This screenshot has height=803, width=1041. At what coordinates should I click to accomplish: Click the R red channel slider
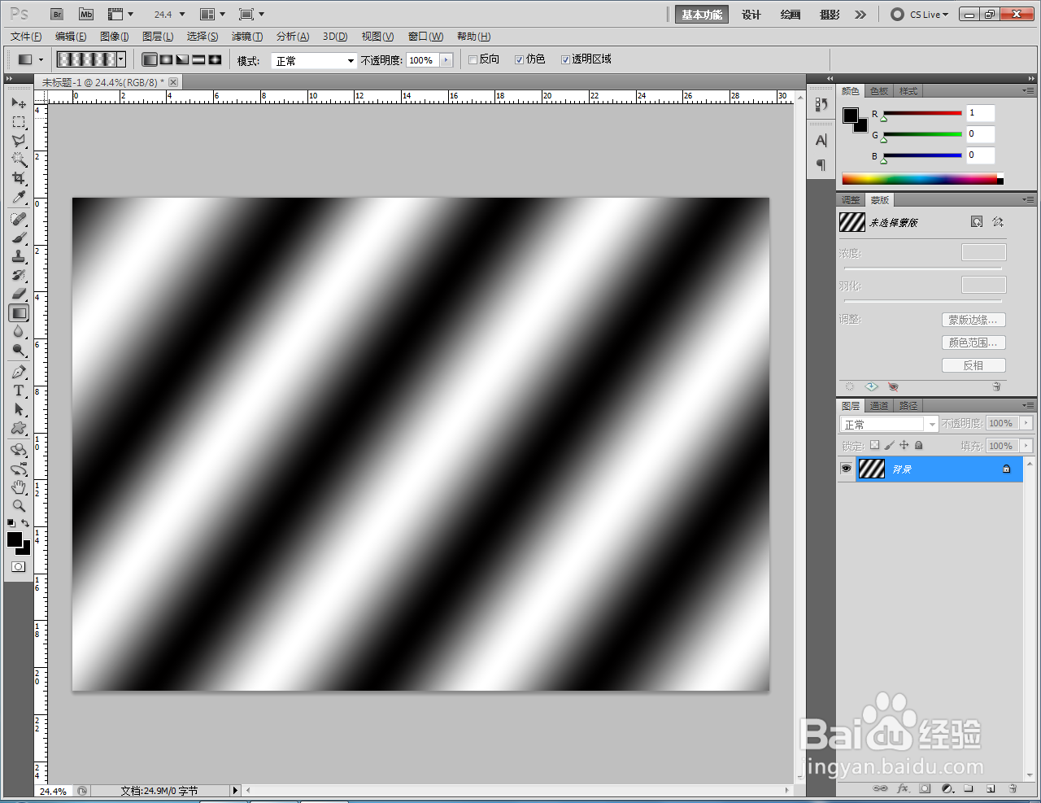coord(922,113)
